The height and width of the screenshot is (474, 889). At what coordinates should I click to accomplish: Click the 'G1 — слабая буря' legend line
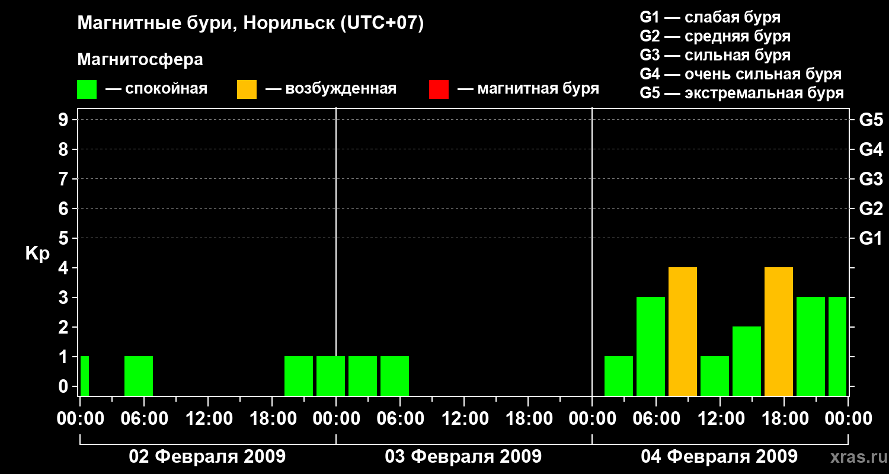coord(710,17)
